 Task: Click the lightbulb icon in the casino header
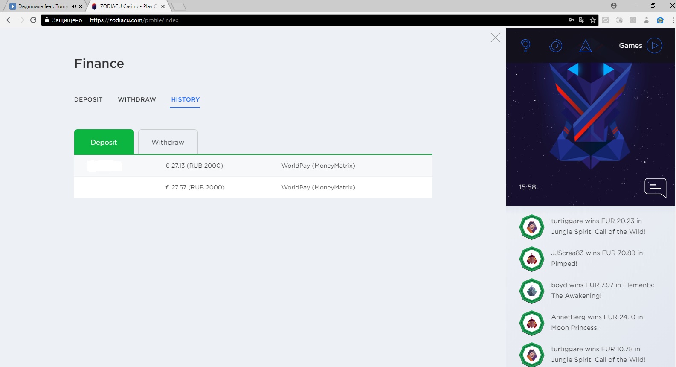coord(525,46)
